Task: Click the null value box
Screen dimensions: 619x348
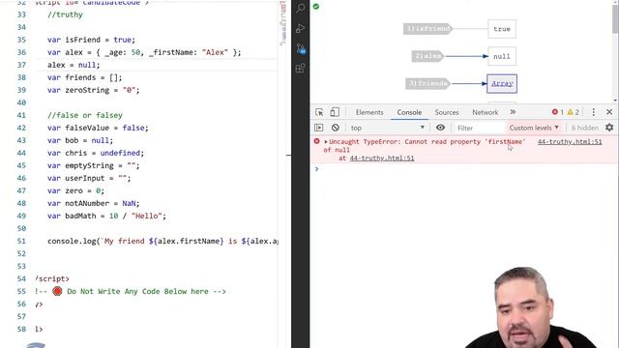Action: tap(502, 56)
